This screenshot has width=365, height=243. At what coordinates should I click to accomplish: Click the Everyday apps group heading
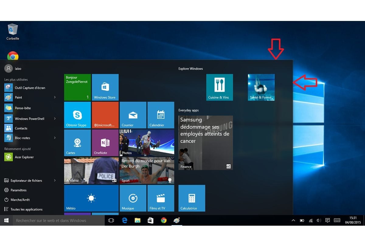pos(189,110)
